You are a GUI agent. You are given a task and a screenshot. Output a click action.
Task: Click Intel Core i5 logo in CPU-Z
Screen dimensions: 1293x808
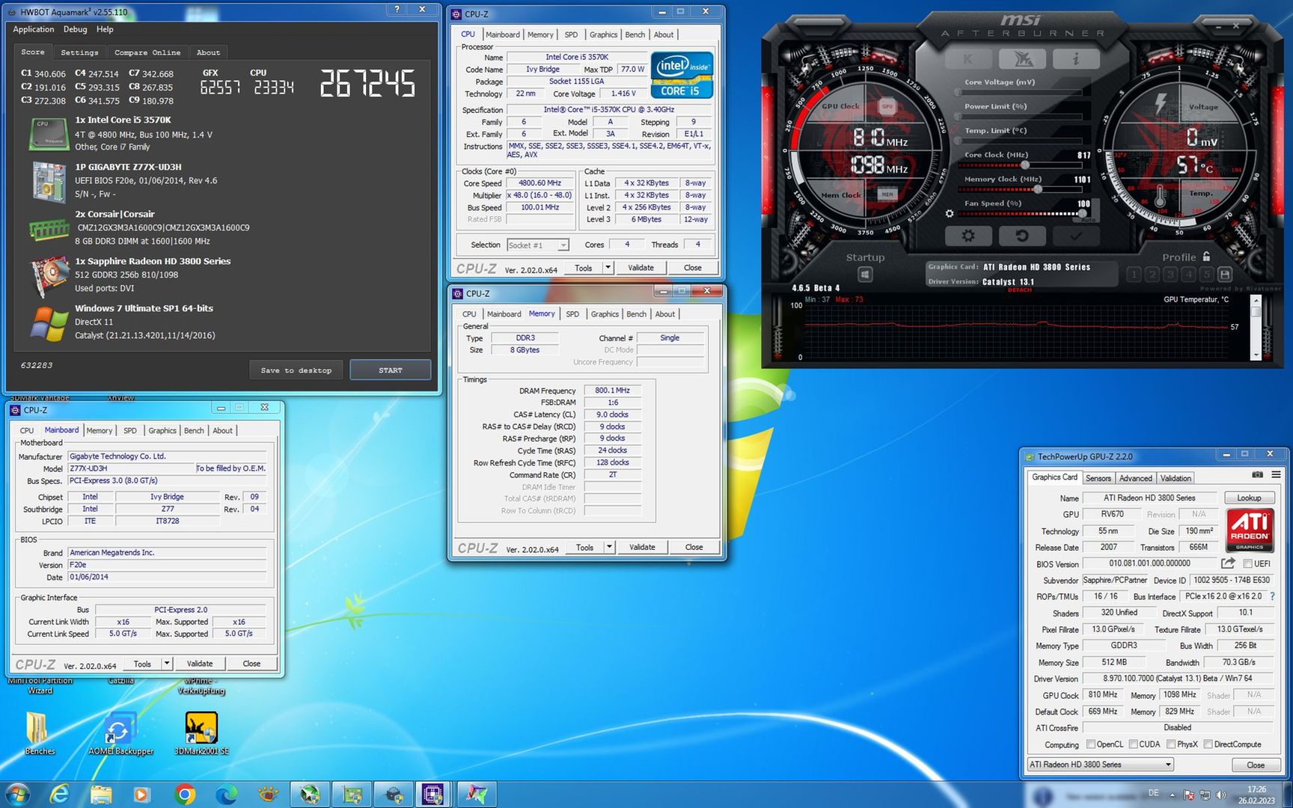(681, 75)
